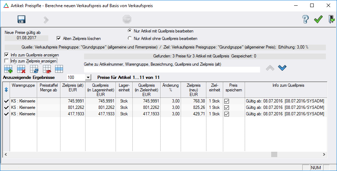Screen dimensions: 337x171
Task: Click the 'Neue Preise gültig ab' date field
Action: coord(26,38)
